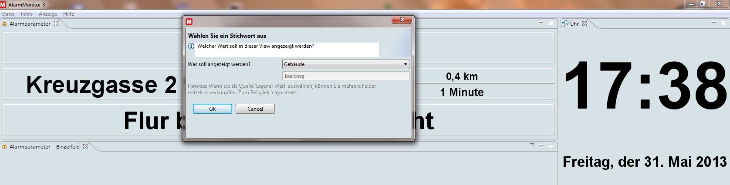Open the Tools menu
This screenshot has width=730, height=185.
26,14
